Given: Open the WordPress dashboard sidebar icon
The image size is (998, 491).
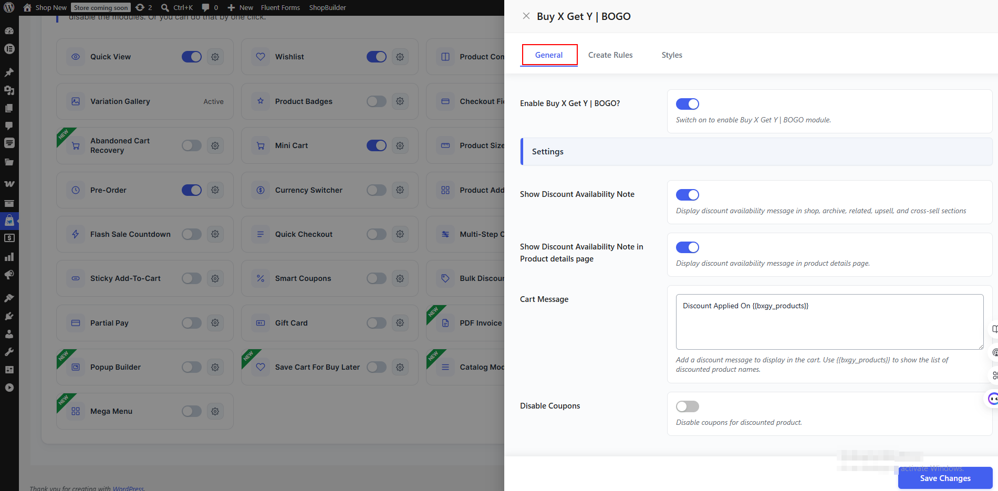Looking at the screenshot, I should 9,30.
